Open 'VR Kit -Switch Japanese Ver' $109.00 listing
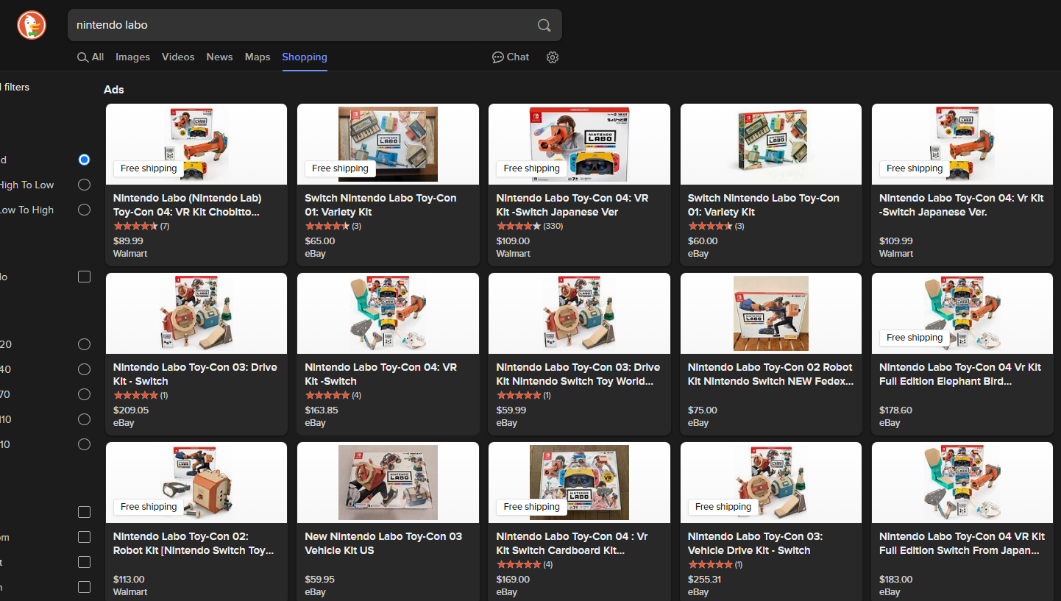 click(579, 185)
